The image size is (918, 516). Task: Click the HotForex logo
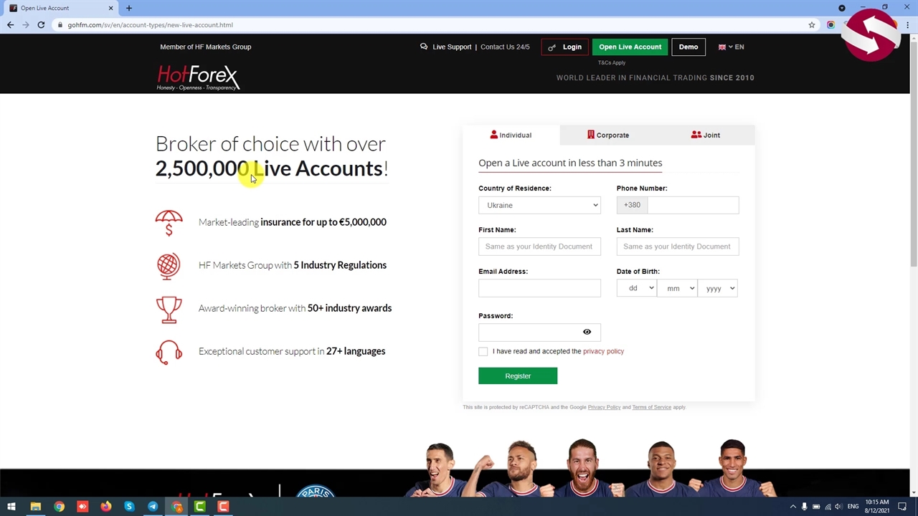197,77
